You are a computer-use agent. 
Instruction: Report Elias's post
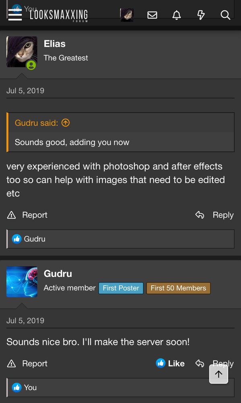(x=27, y=215)
